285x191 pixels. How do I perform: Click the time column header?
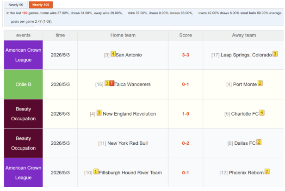pos(60,35)
